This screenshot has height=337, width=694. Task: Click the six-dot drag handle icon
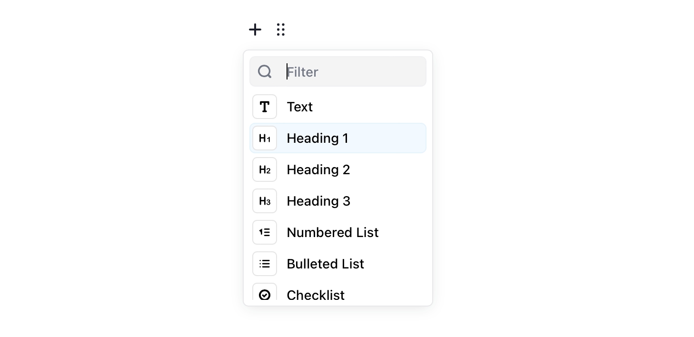tap(281, 30)
